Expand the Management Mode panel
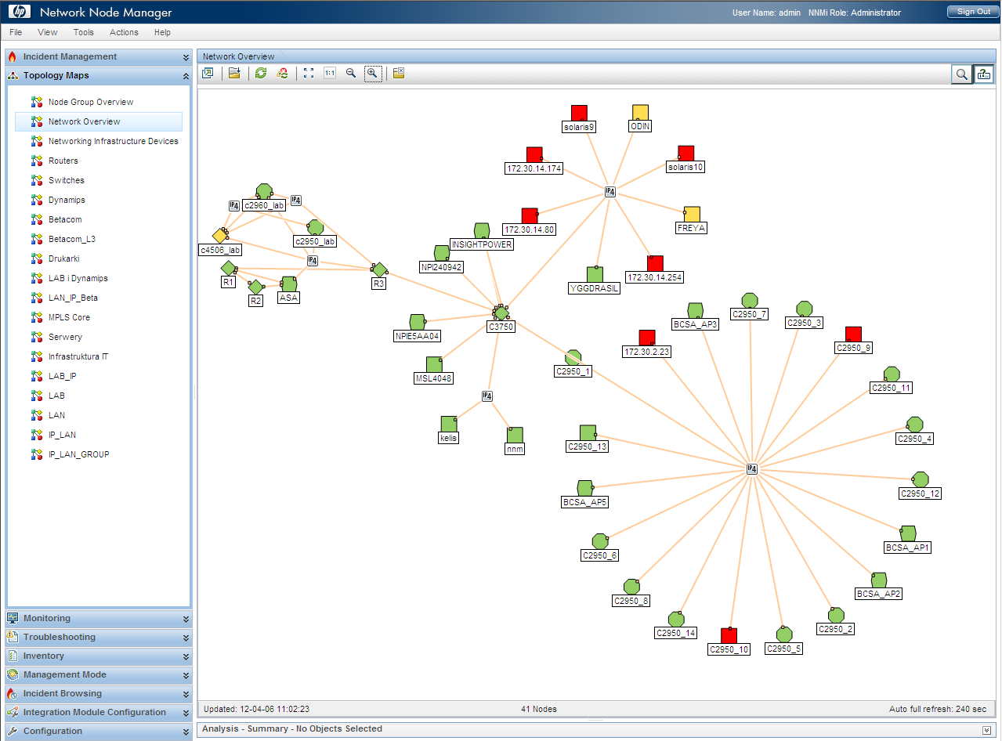The width and height of the screenshot is (1002, 741). pos(186,675)
